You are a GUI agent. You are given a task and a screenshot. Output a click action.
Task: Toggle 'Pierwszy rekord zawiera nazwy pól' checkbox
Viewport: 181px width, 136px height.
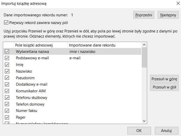coord(6,23)
